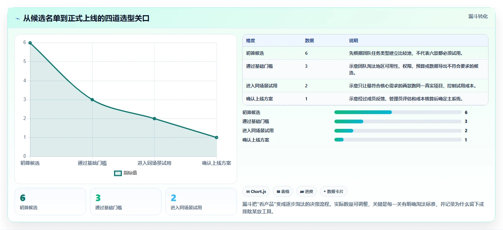Open the 进入同场景试用 data card showing 2
The width and height of the screenshot is (503, 230).
tap(201, 201)
